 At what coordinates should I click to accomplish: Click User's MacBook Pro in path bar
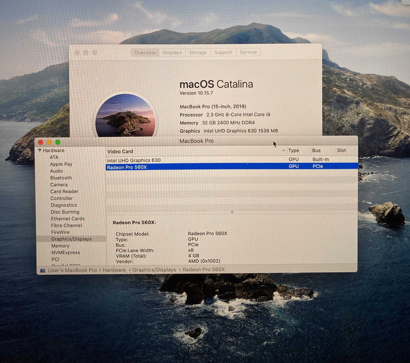pos(73,270)
